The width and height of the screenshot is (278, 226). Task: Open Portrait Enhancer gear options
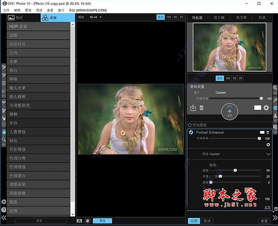click(267, 145)
